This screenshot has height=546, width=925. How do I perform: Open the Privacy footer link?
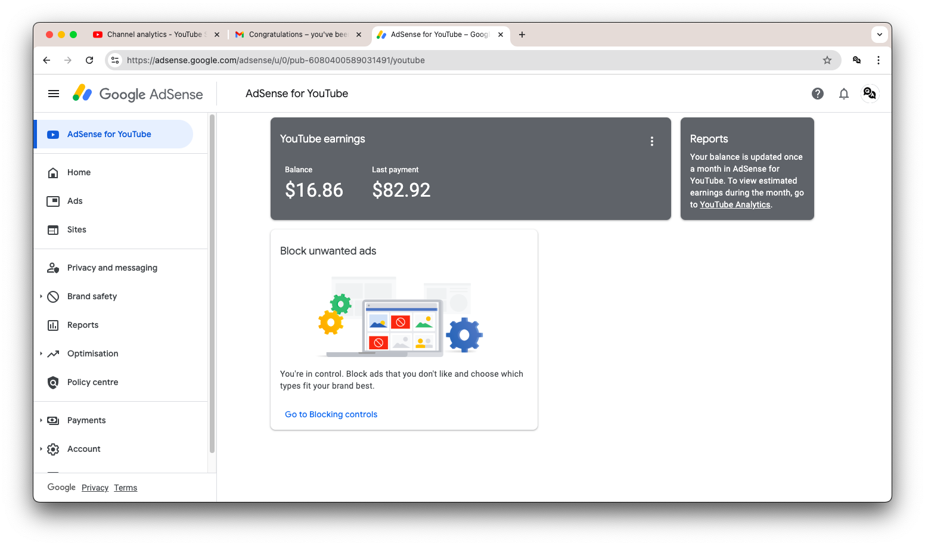95,488
